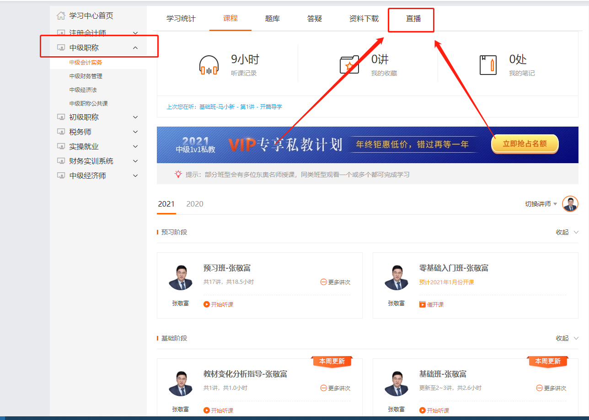Click the lecturer avatar beside 切换讲师
Image resolution: width=589 pixels, height=420 pixels.
coord(570,204)
